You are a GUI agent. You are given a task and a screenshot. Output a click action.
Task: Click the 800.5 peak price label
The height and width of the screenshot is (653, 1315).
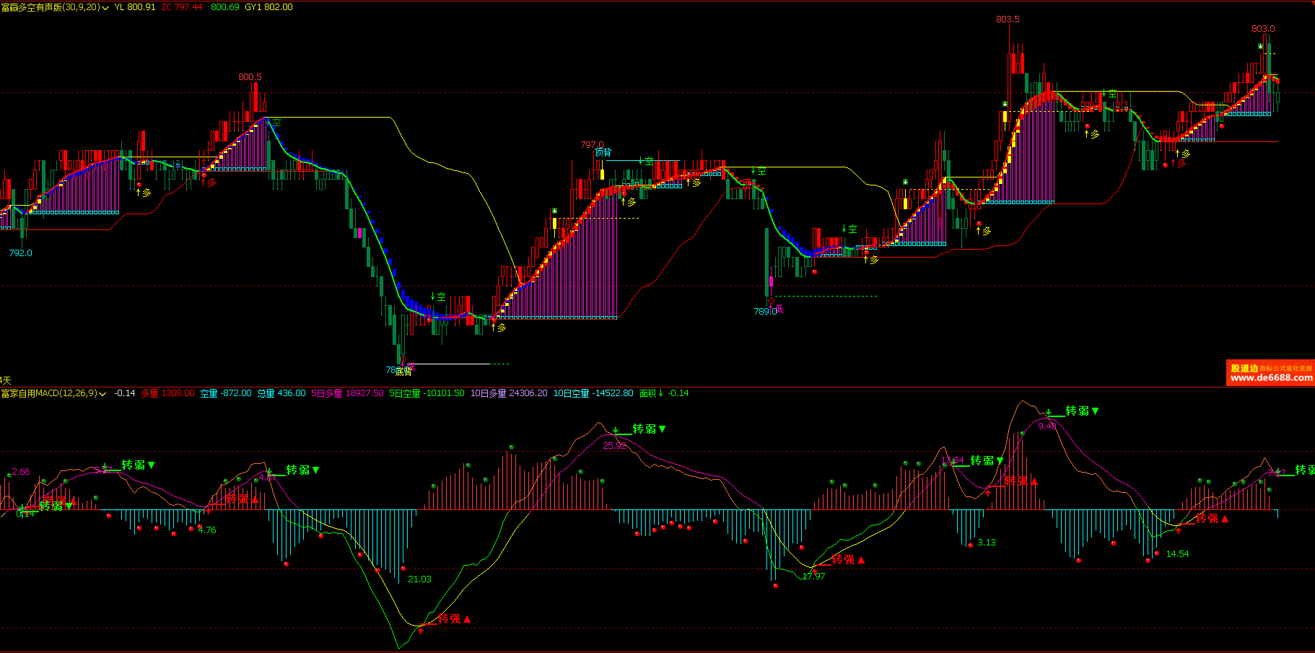pyautogui.click(x=250, y=77)
